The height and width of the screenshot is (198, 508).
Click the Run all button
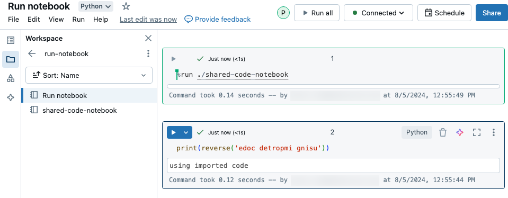317,13
